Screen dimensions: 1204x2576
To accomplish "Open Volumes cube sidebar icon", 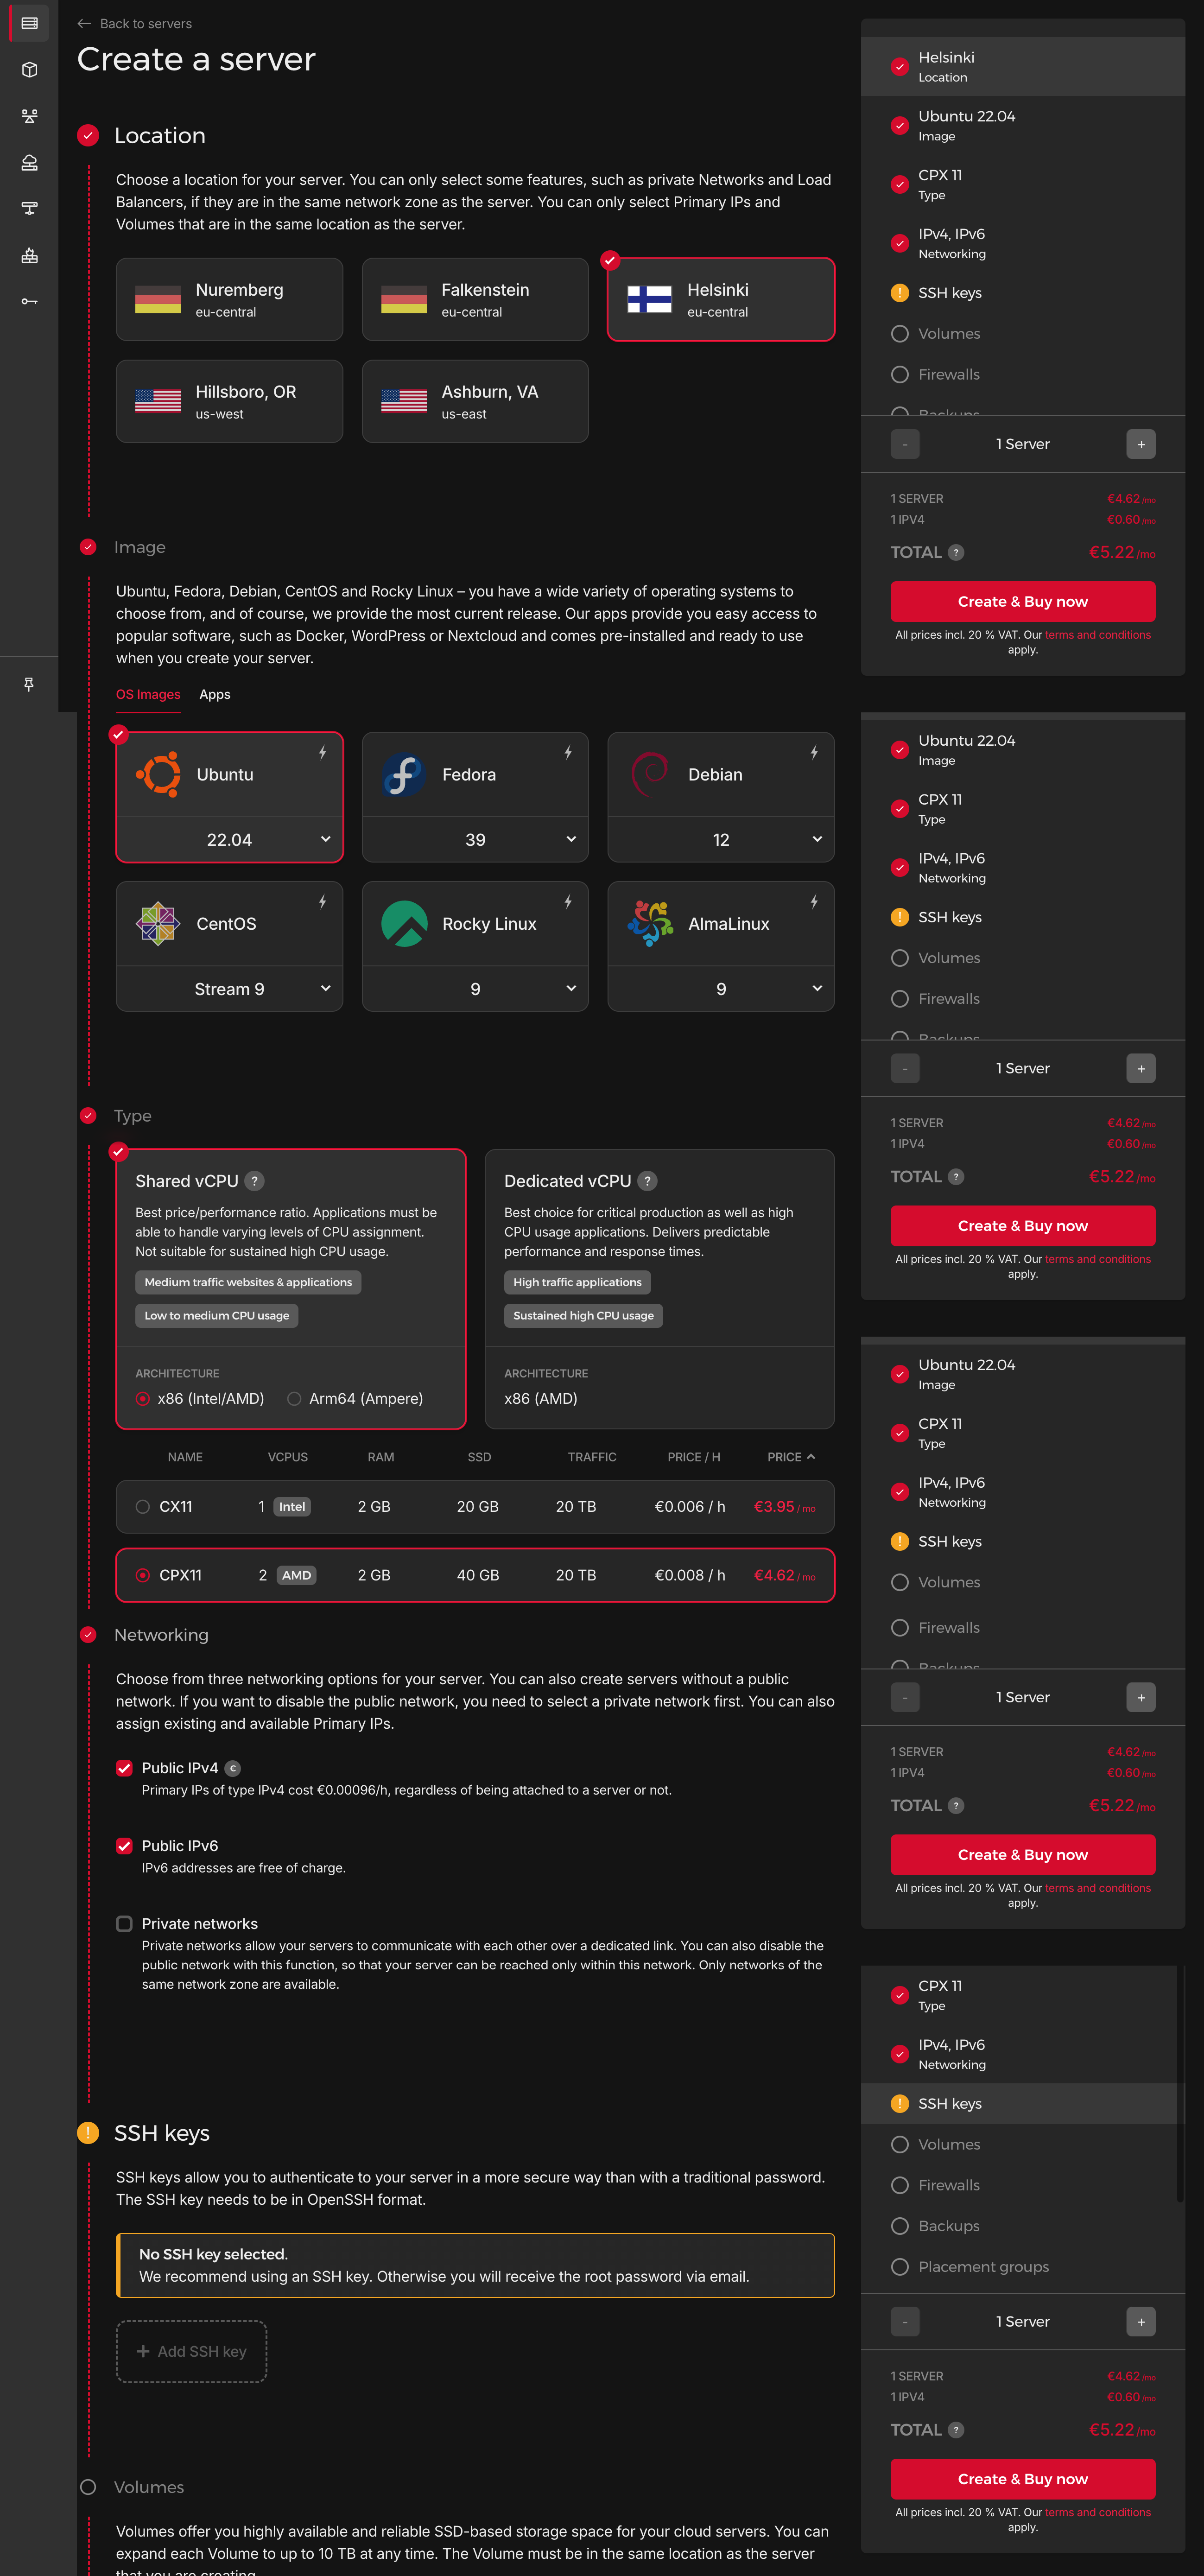I will pos(29,70).
